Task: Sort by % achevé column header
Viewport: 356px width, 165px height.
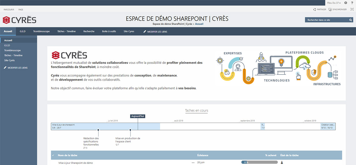Action: (x=271, y=155)
